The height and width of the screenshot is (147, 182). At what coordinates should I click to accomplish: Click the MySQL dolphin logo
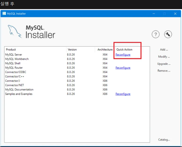(15, 31)
